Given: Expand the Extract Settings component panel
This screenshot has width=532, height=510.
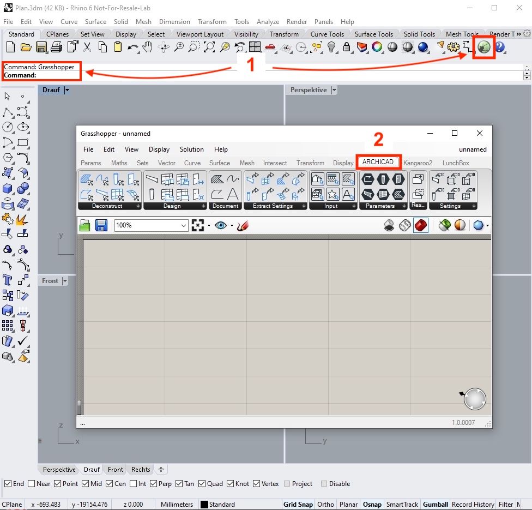Looking at the screenshot, I should click(x=304, y=206).
